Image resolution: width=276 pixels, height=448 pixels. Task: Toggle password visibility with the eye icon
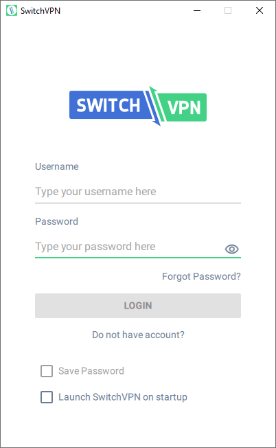click(x=232, y=249)
